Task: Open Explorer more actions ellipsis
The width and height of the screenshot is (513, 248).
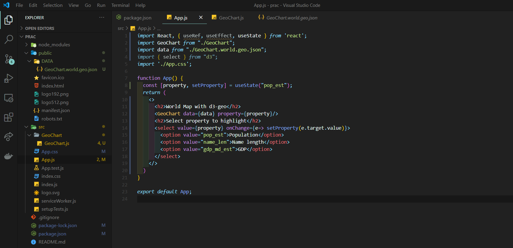Action: point(102,18)
